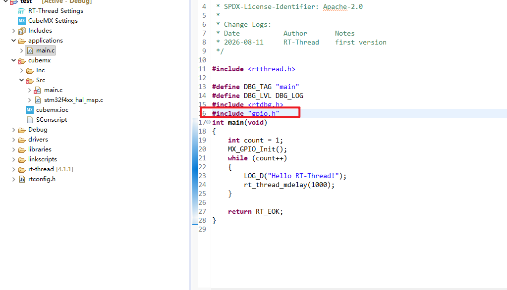Select stm32f4xx_hal_msp.c file
Image resolution: width=507 pixels, height=290 pixels.
click(x=73, y=100)
